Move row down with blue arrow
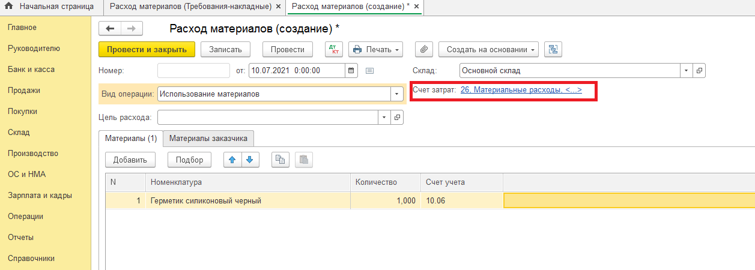The image size is (755, 270). (250, 160)
